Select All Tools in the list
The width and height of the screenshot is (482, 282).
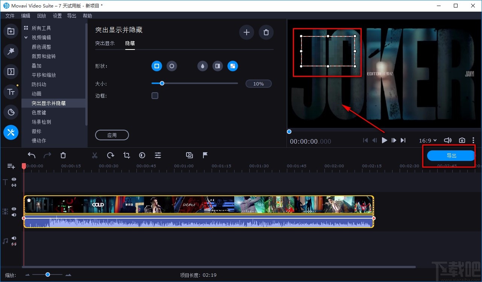pos(41,28)
